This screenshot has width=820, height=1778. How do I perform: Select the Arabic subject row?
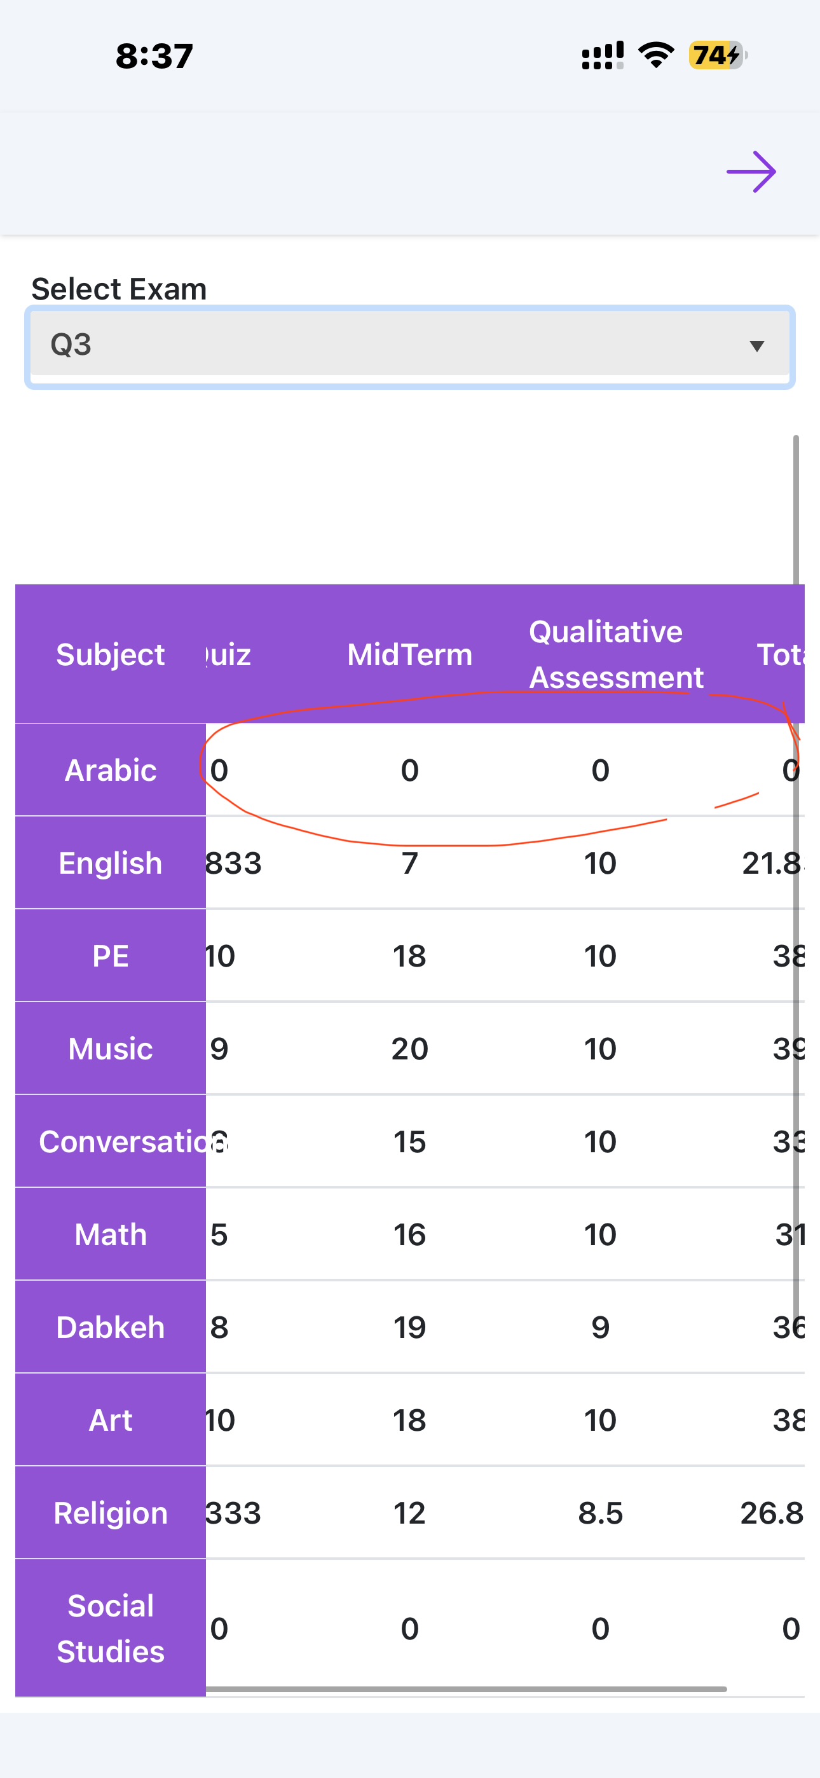[111, 769]
